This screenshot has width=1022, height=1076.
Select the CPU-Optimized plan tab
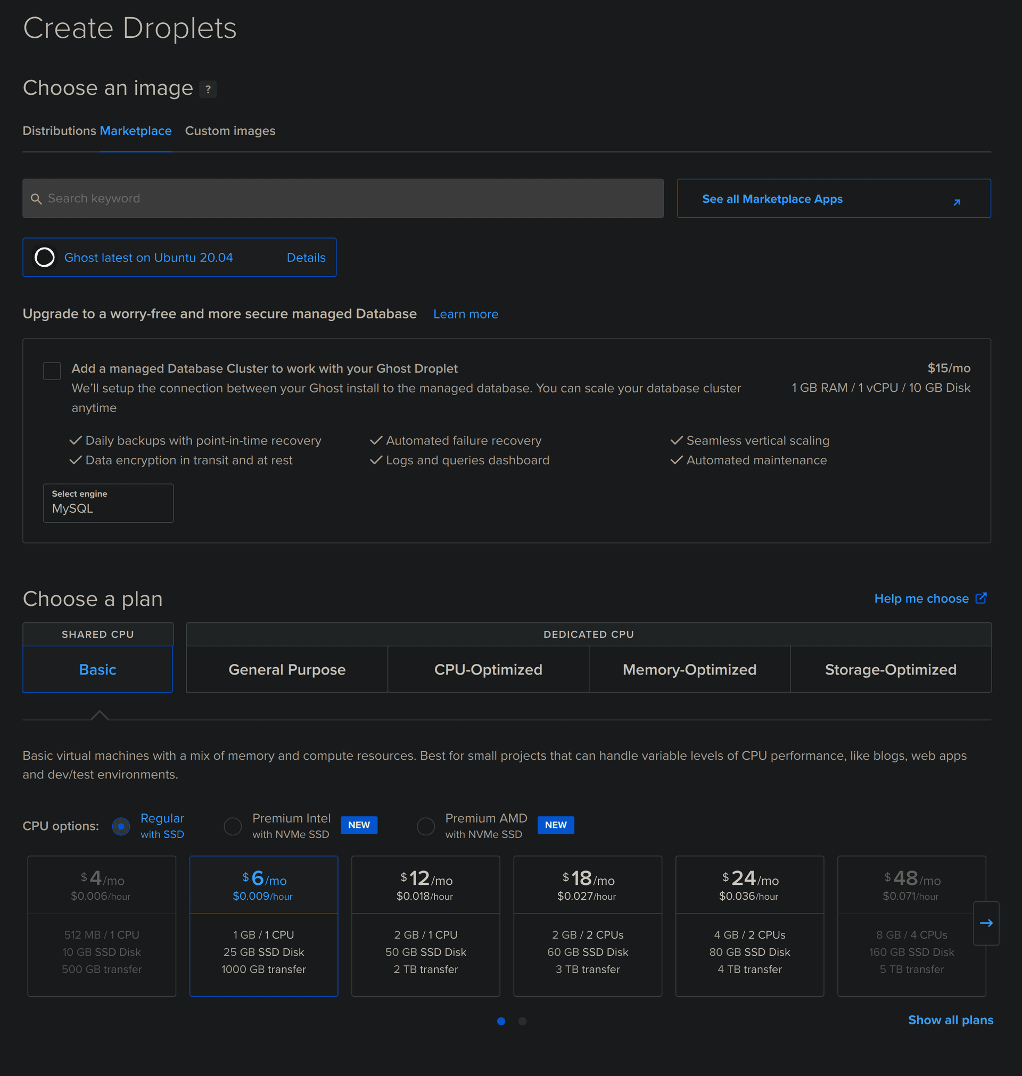tap(488, 669)
